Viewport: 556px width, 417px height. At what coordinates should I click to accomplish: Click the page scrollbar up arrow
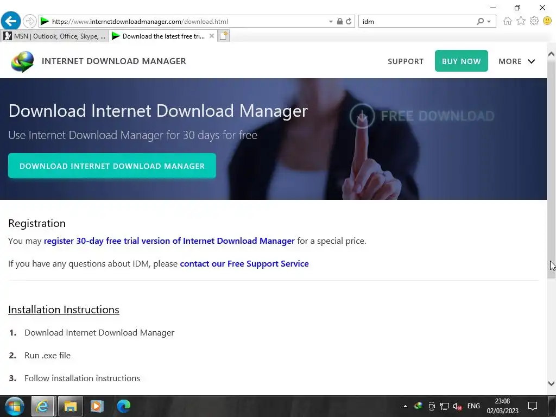(x=551, y=54)
